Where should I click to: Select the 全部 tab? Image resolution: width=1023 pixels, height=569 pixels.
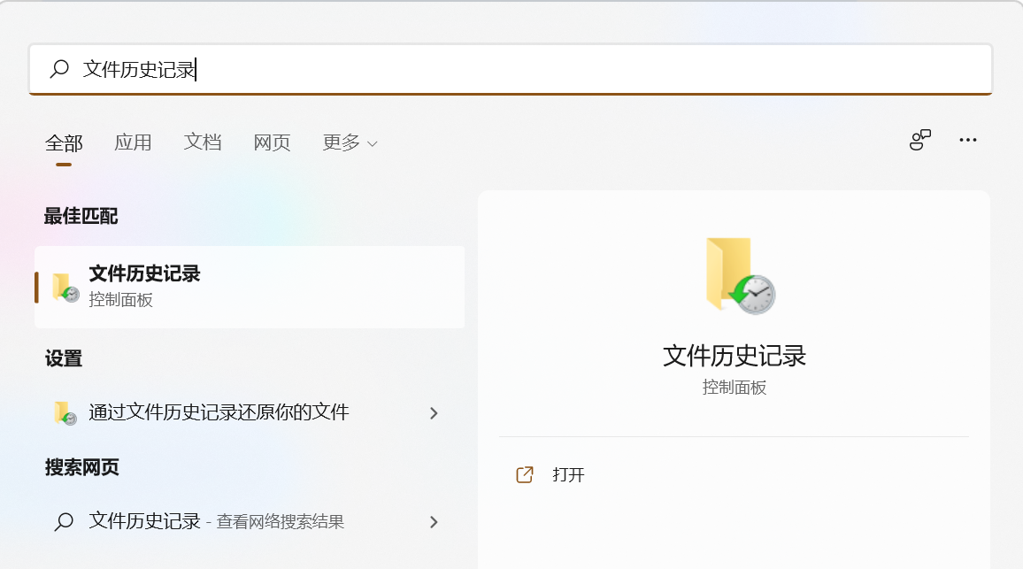(x=64, y=142)
